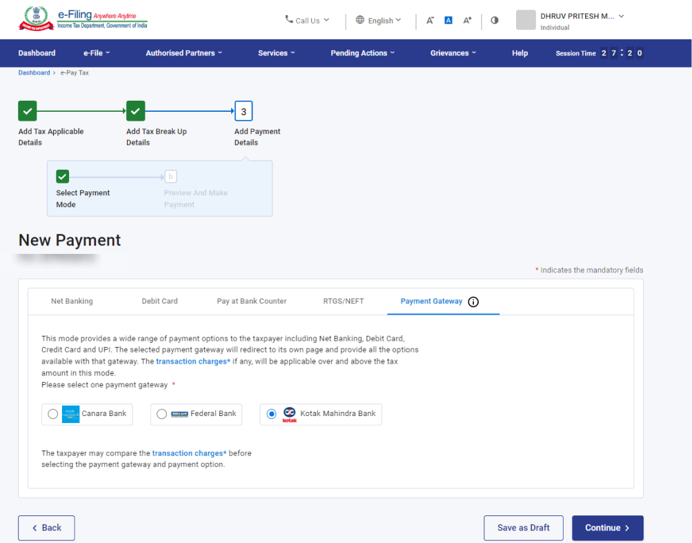Click the globe language icon
The height and width of the screenshot is (543, 692).
(x=360, y=20)
